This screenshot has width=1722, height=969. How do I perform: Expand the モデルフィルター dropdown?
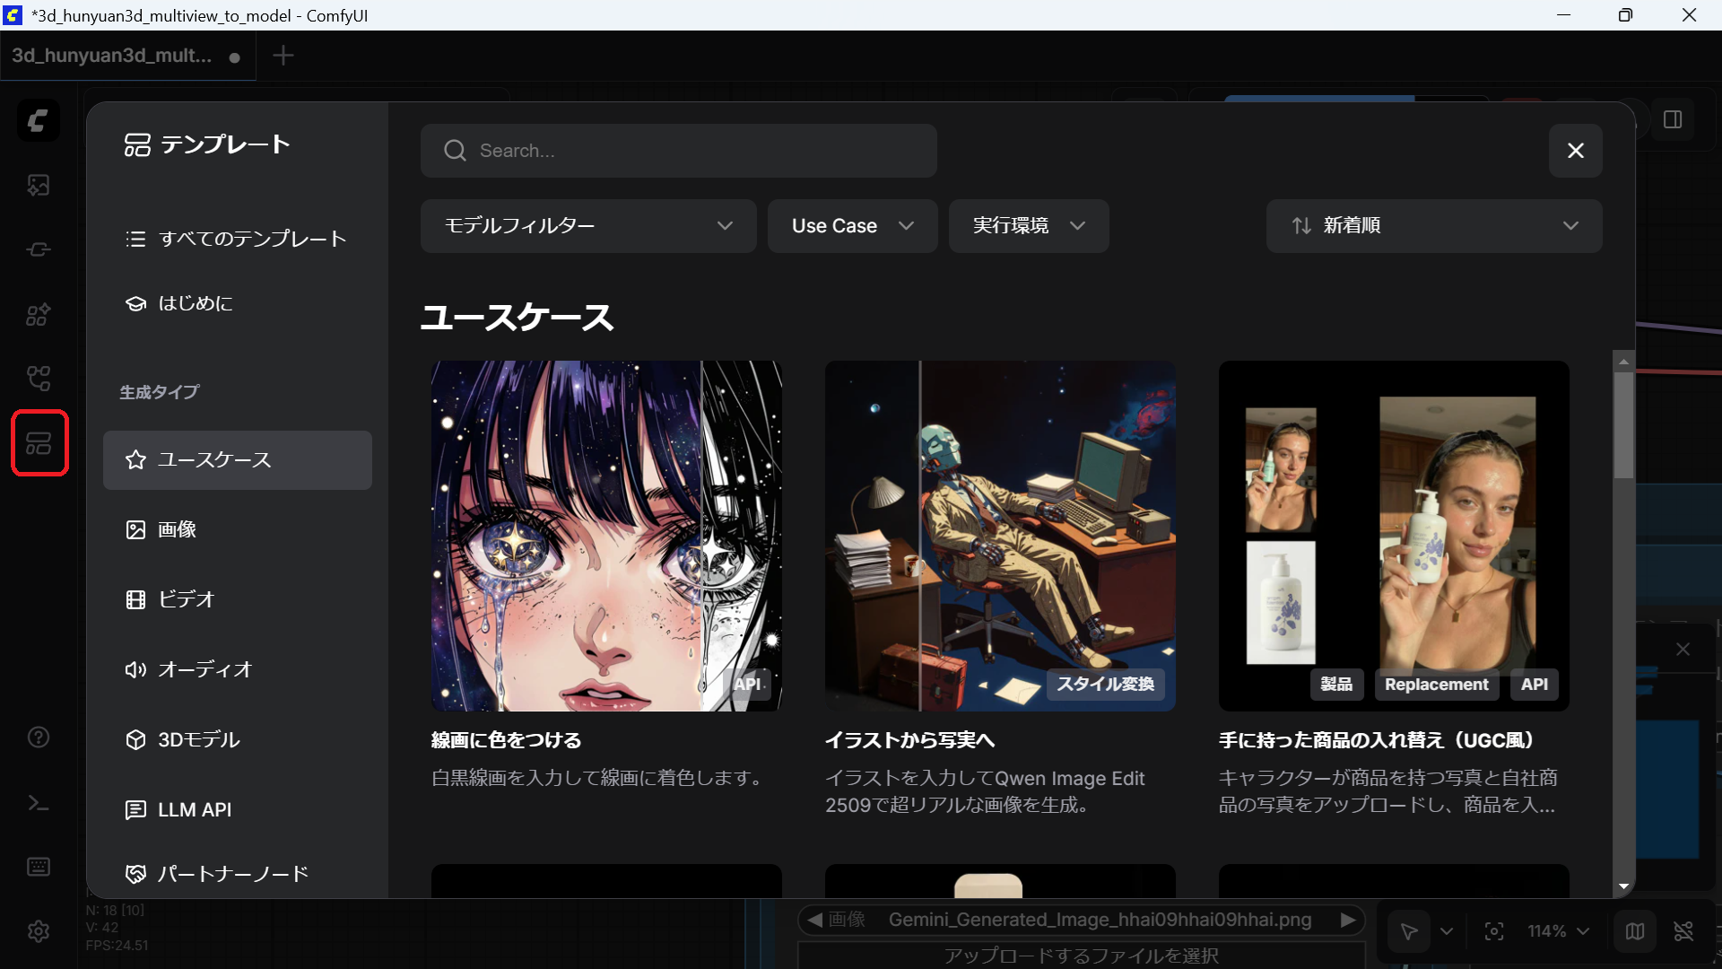click(587, 226)
